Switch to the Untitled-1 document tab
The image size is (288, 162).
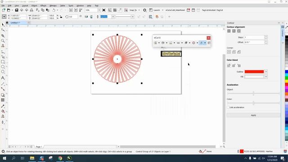pos(15,23)
